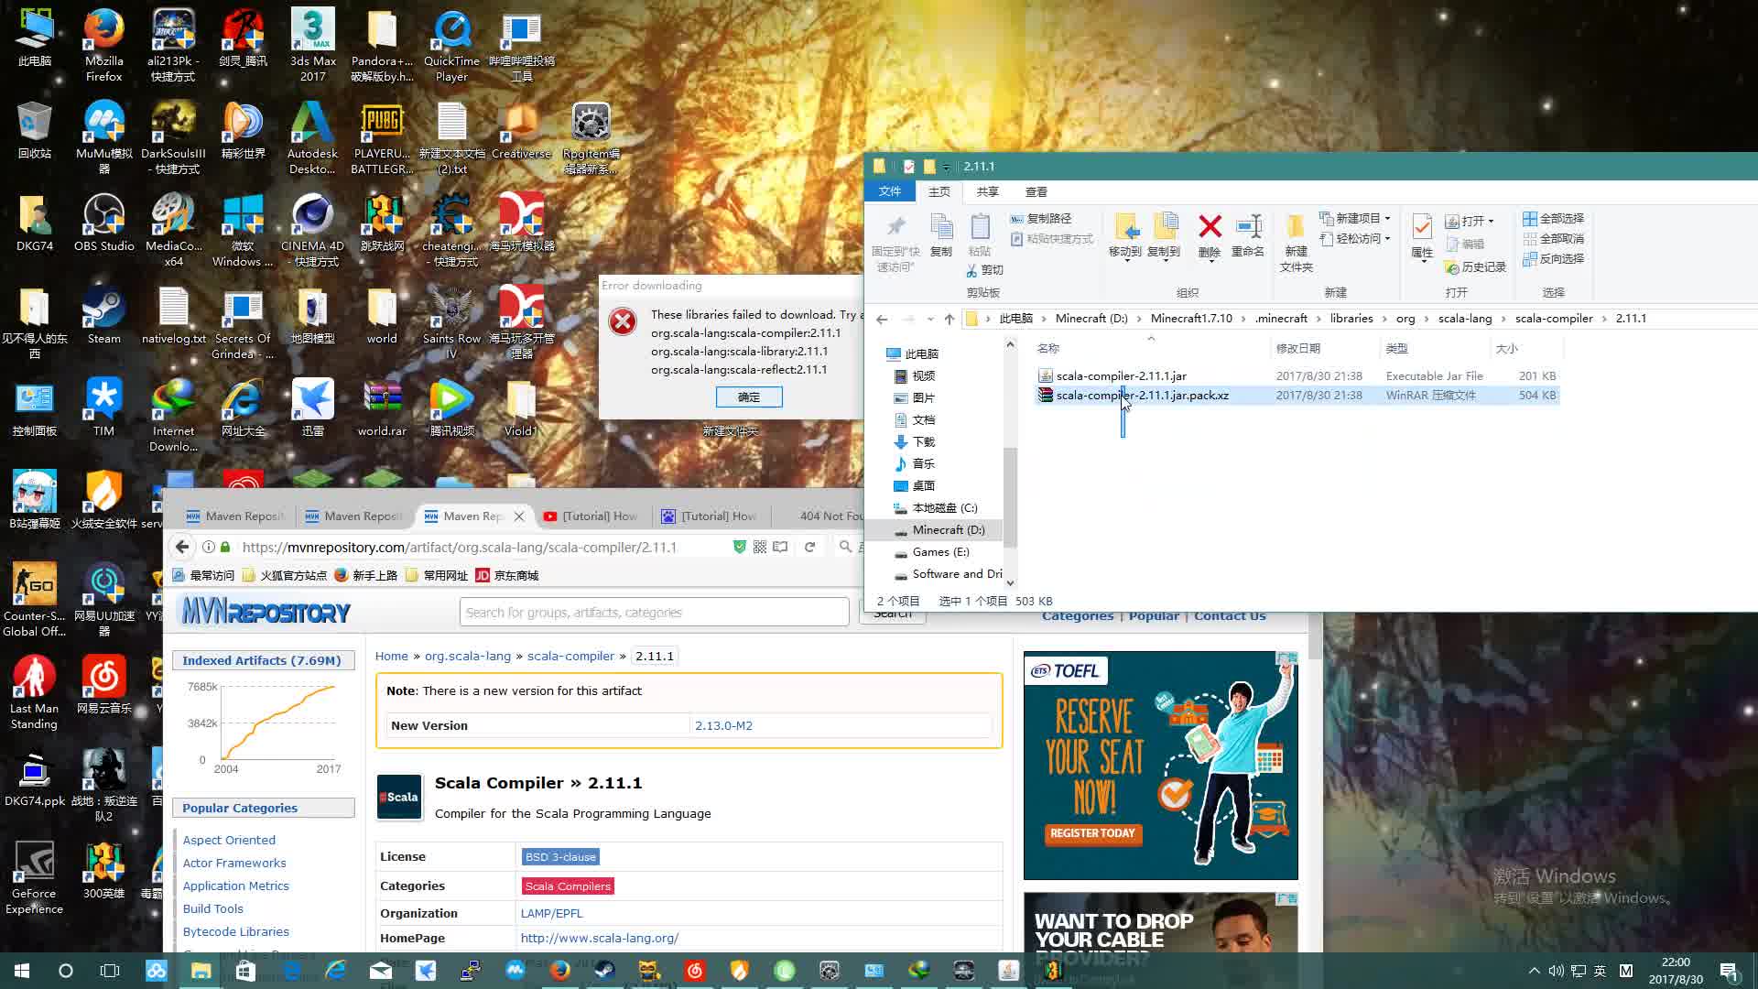Viewport: 1758px width, 989px height.
Task: Click the MVNRepository search input field
Action: click(x=654, y=613)
